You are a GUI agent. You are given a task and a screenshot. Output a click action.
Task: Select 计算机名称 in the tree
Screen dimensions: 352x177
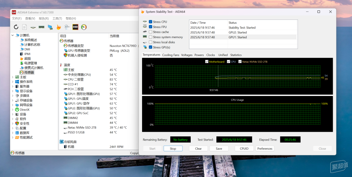pos(32,45)
